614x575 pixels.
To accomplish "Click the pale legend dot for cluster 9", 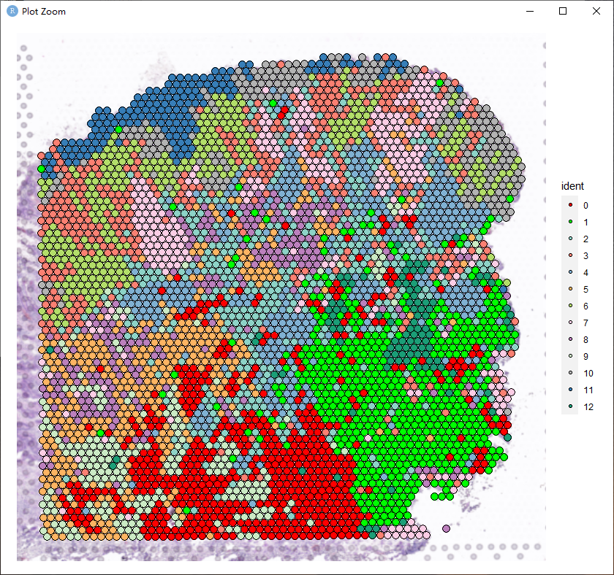I will [571, 356].
